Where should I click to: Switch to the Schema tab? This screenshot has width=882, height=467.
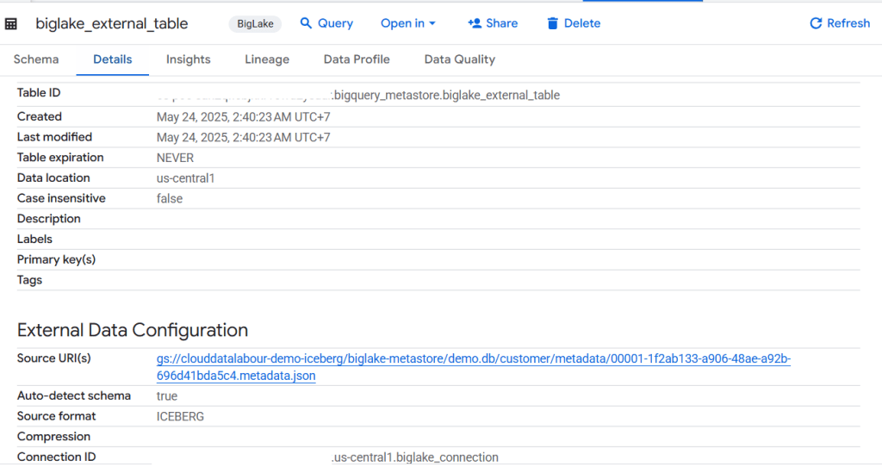click(x=36, y=59)
